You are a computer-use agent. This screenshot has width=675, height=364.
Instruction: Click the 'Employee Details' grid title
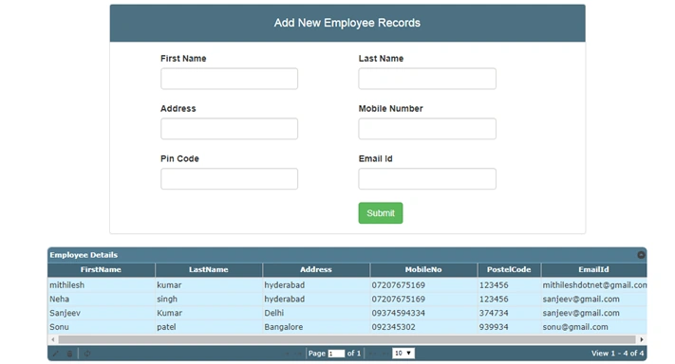pyautogui.click(x=84, y=255)
